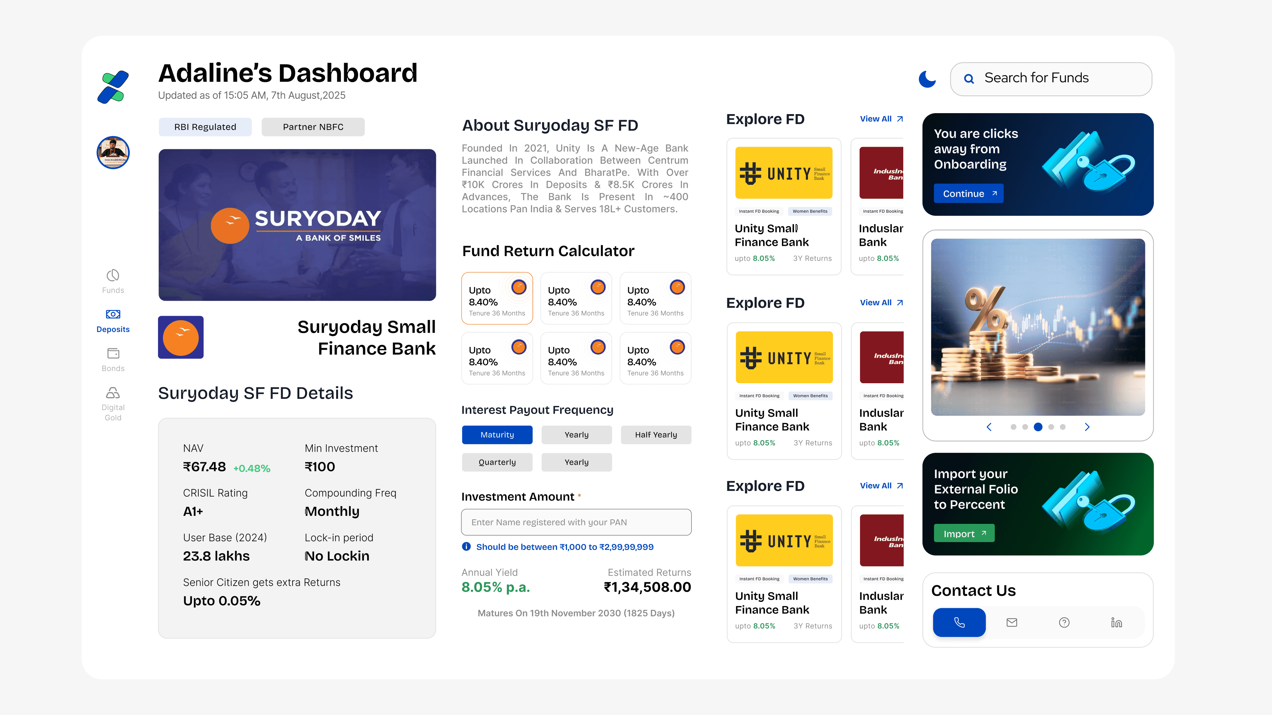The height and width of the screenshot is (715, 1272).
Task: Toggle dark mode moon icon
Action: click(x=927, y=79)
